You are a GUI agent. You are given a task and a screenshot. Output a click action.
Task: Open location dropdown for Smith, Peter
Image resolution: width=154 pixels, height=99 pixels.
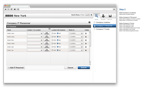[x=35, y=44]
